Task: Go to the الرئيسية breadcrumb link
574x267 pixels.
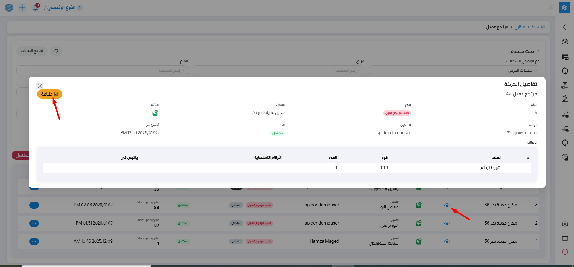Action: click(x=538, y=27)
